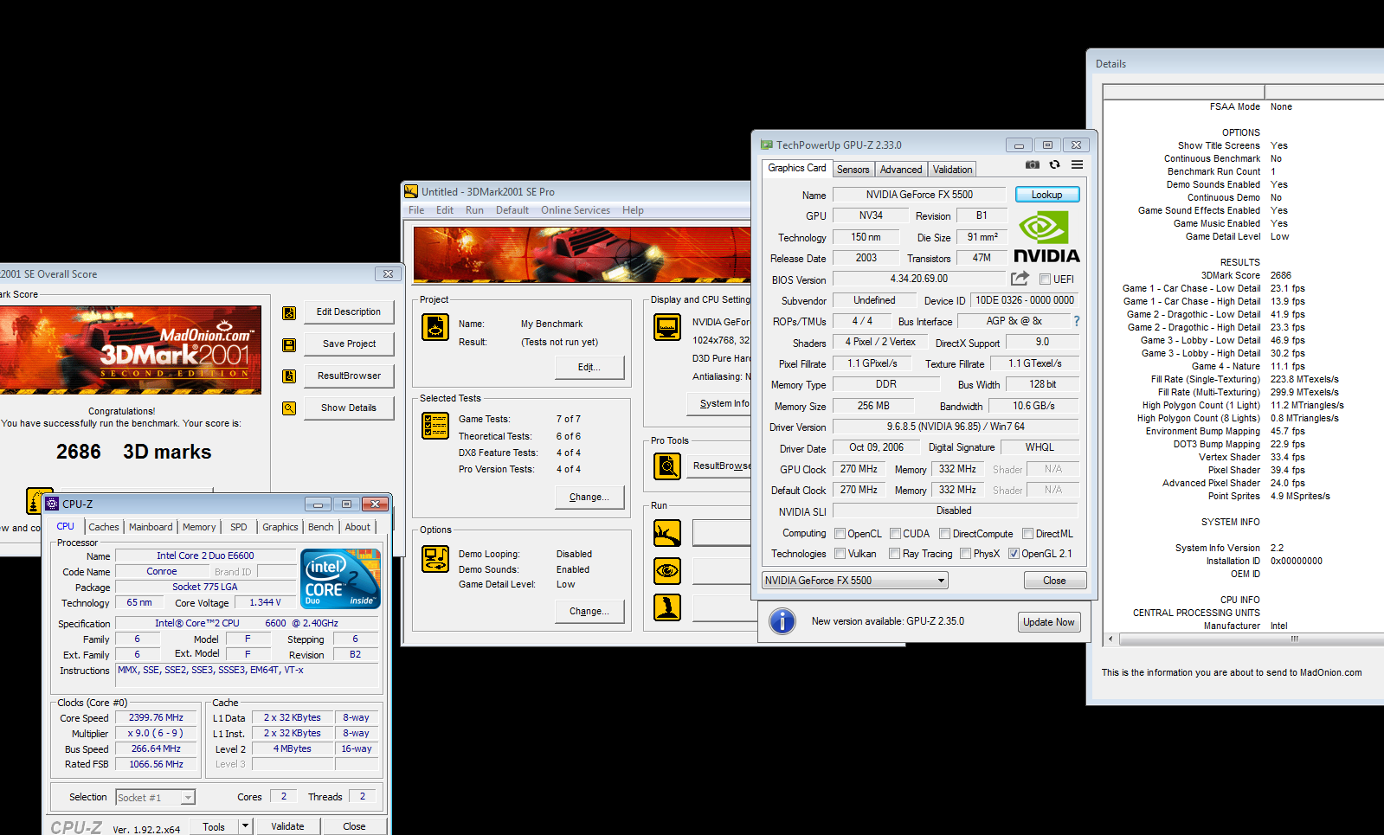The width and height of the screenshot is (1384, 835).
Task: Click the eye icon in Run section
Action: (x=667, y=570)
